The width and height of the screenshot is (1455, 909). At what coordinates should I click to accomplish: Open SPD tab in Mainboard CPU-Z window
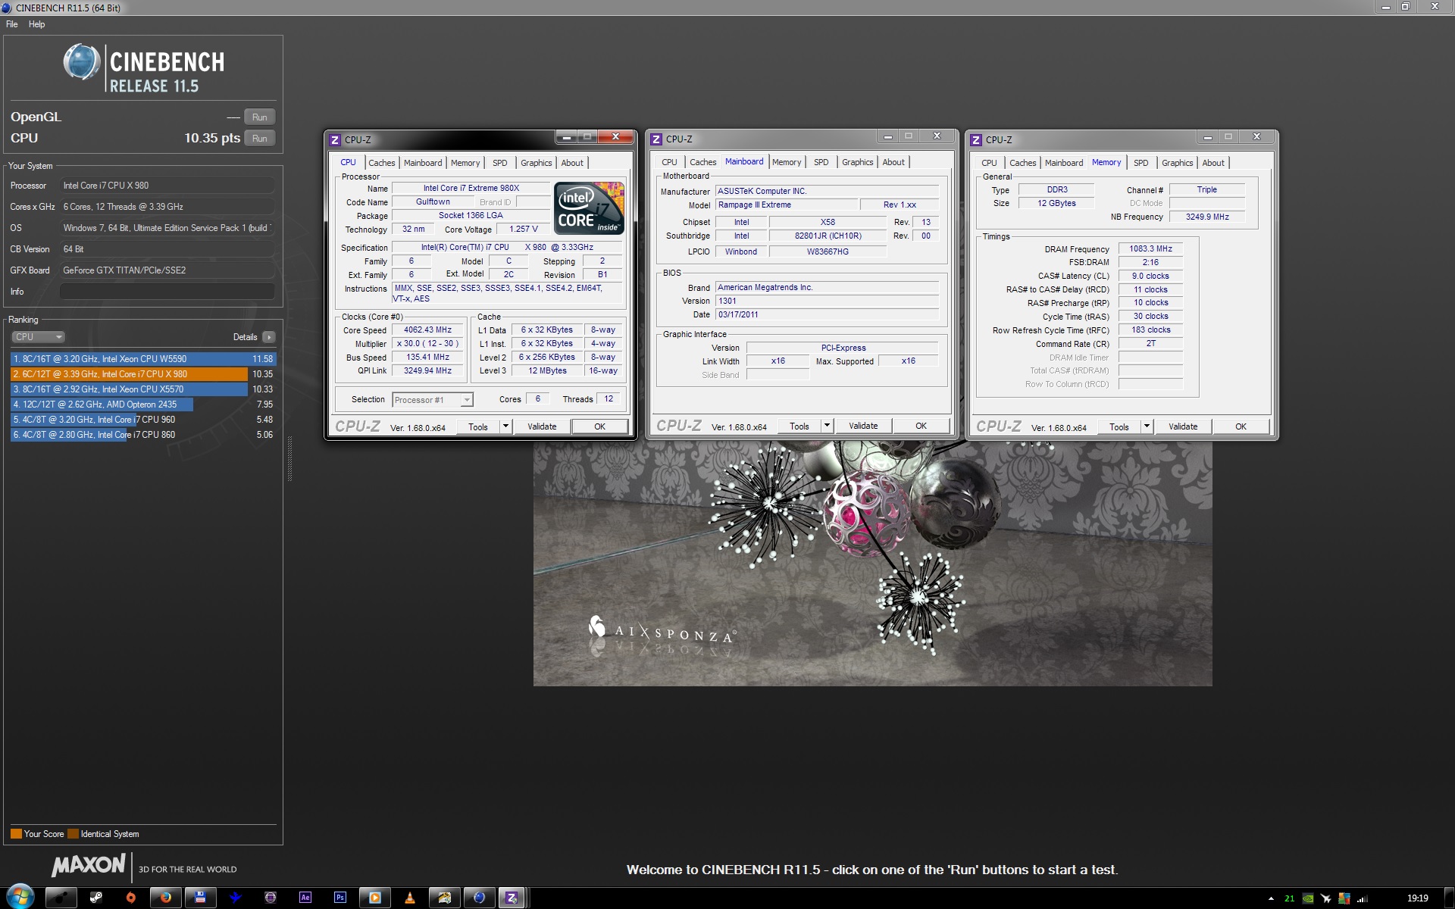coord(821,162)
